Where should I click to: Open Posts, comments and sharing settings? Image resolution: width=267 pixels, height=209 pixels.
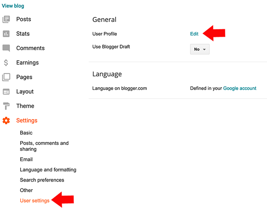pos(44,146)
